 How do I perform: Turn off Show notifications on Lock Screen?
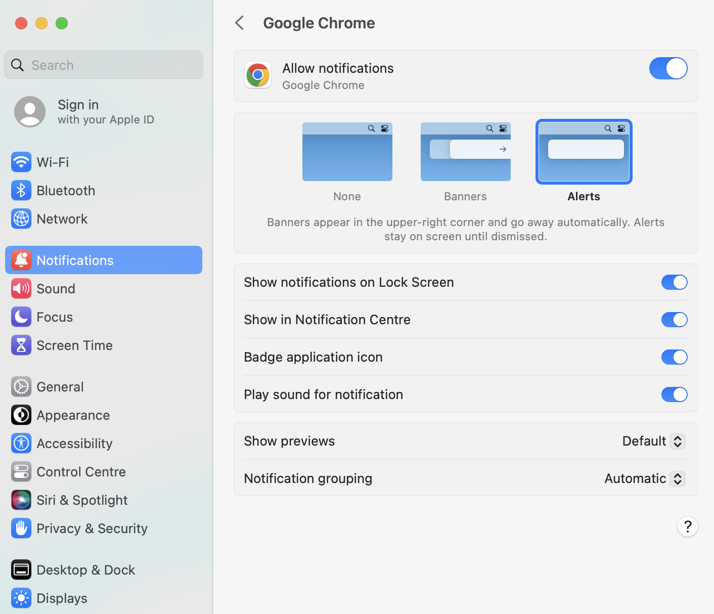(x=674, y=282)
